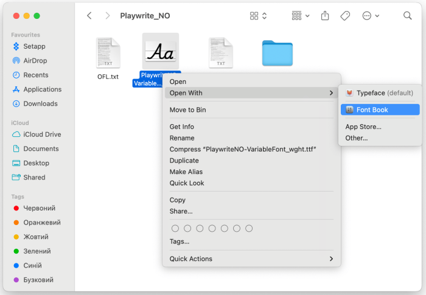Choose Quick Look
This screenshot has width=426, height=295.
251,183
